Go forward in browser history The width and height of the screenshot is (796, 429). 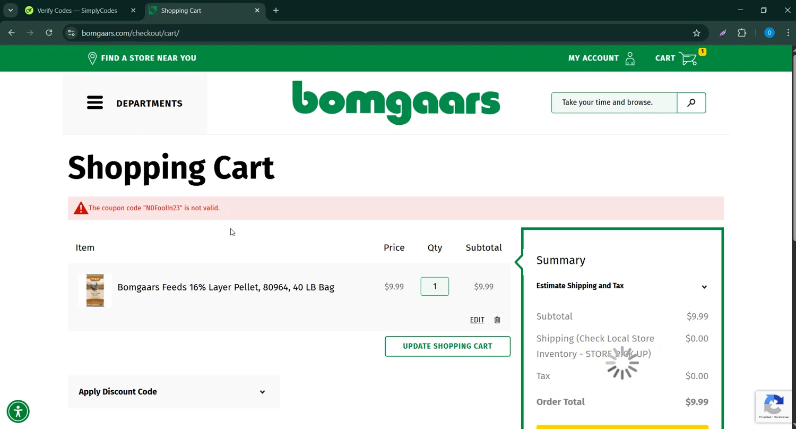tap(30, 33)
